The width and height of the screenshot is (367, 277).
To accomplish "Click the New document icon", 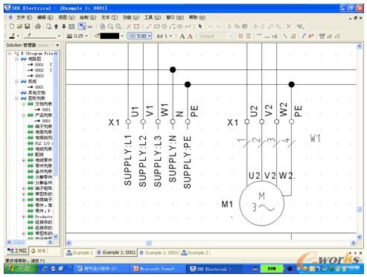I will point(12,26).
